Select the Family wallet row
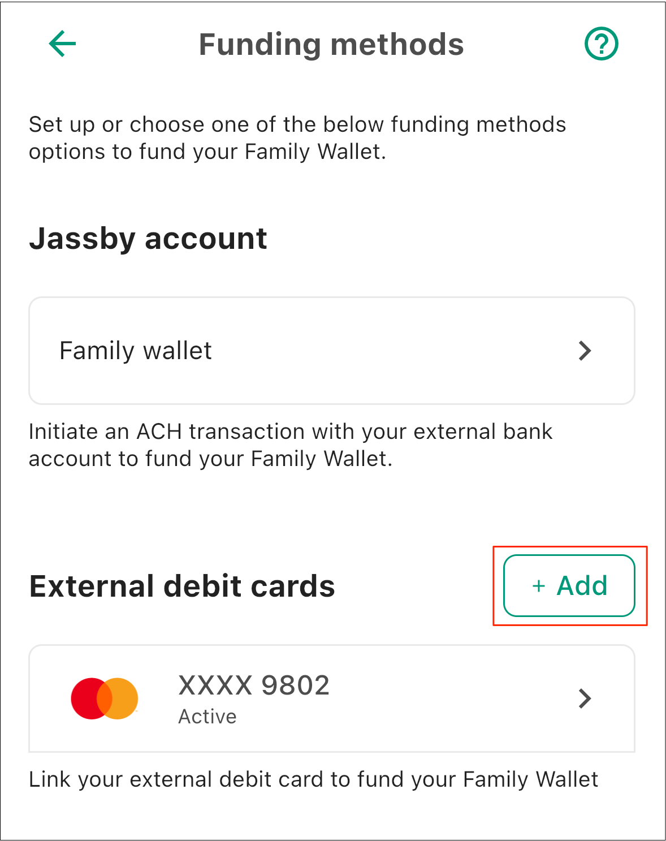This screenshot has height=841, width=666. point(332,351)
